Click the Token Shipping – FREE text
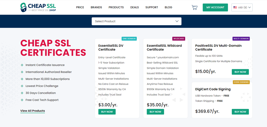Viewport: 267px width, 127px height. 209,101
